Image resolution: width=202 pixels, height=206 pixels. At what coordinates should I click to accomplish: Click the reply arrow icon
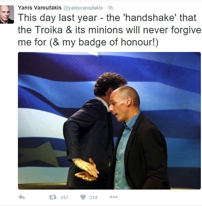pyautogui.click(x=22, y=197)
